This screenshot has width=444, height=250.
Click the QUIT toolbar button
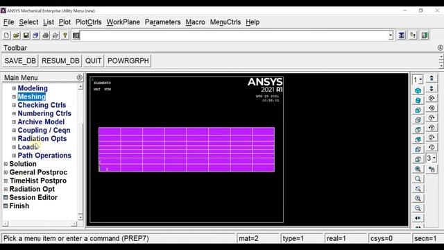(94, 61)
